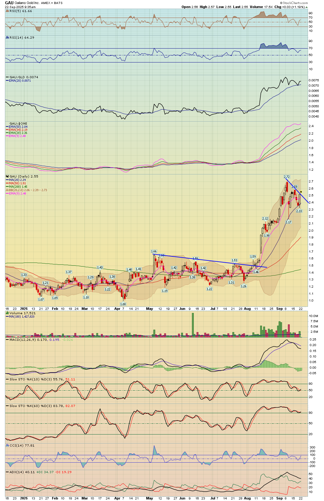The width and height of the screenshot is (324, 501).
Task: Select the 2.72 peak price label
Action: pyautogui.click(x=287, y=177)
